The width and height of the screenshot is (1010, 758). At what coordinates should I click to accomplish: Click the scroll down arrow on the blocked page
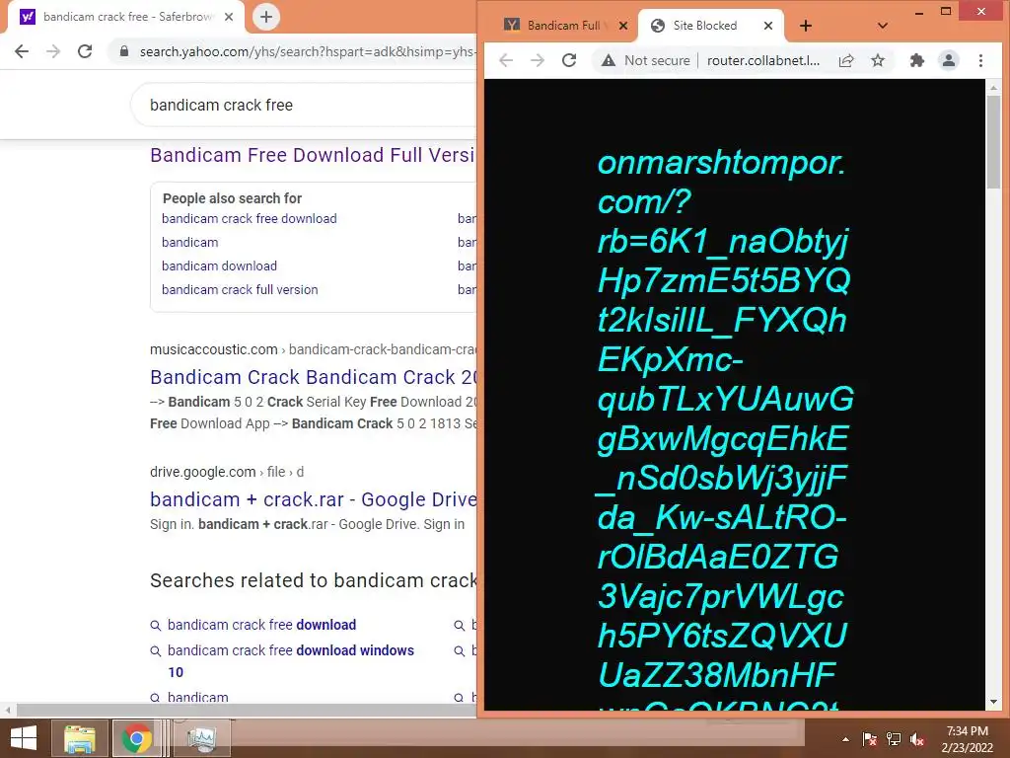click(993, 702)
